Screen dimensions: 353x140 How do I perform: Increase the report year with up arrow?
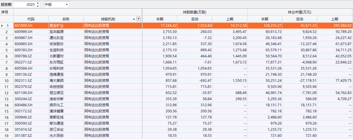(x=38, y=3)
